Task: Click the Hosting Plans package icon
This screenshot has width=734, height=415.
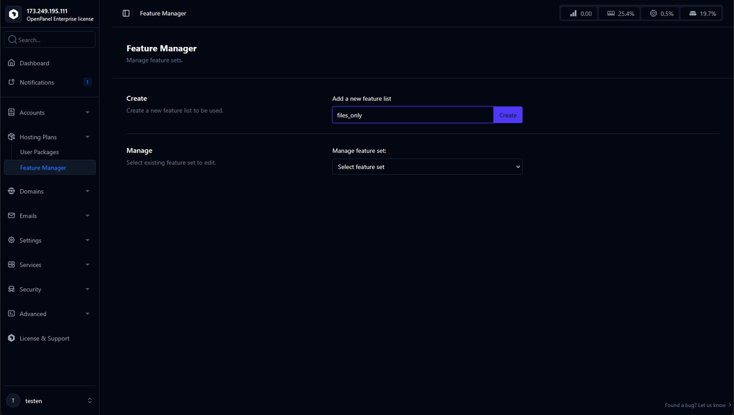Action: (x=11, y=137)
